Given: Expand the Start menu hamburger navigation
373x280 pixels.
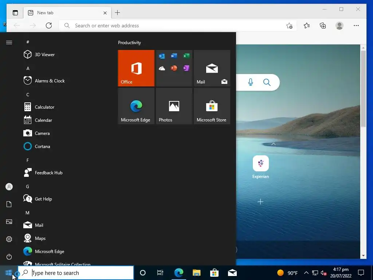Looking at the screenshot, I should point(9,42).
